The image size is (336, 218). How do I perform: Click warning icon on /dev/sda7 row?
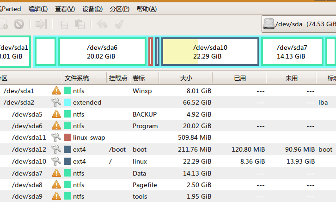tap(56, 173)
